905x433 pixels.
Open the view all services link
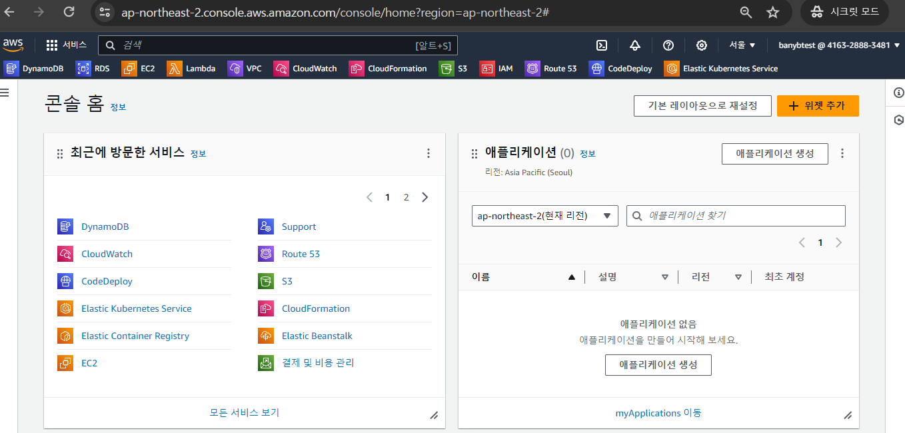[245, 412]
